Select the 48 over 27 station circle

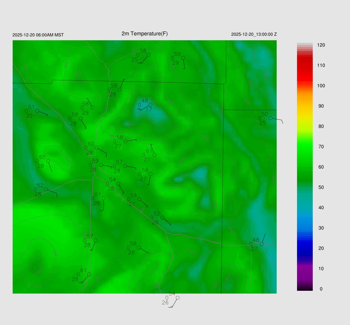(261, 244)
